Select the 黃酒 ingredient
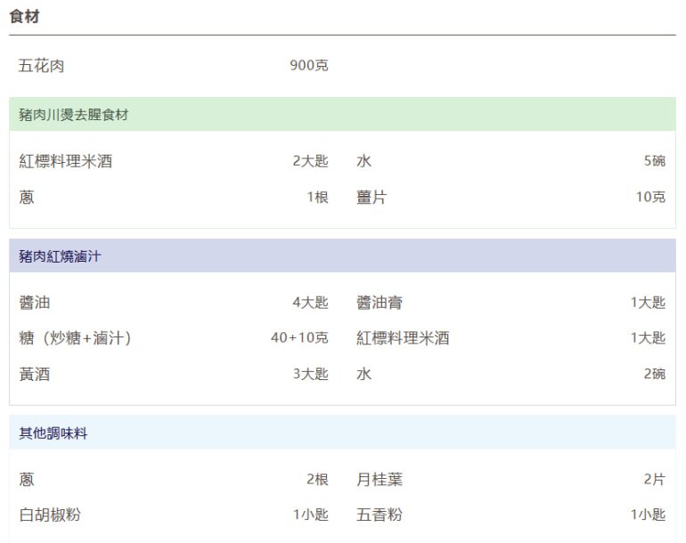This screenshot has height=543, width=686. coord(35,374)
